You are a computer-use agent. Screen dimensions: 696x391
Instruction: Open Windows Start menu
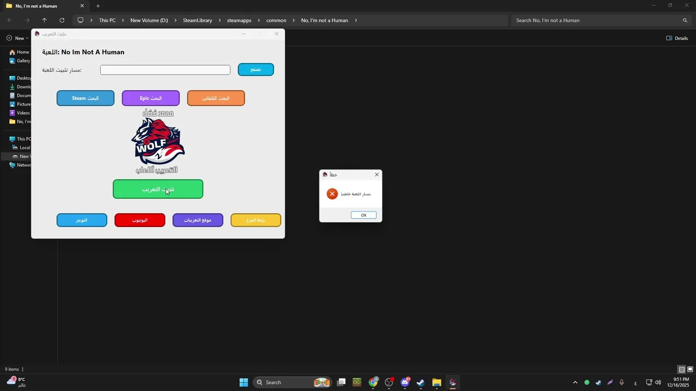244,382
